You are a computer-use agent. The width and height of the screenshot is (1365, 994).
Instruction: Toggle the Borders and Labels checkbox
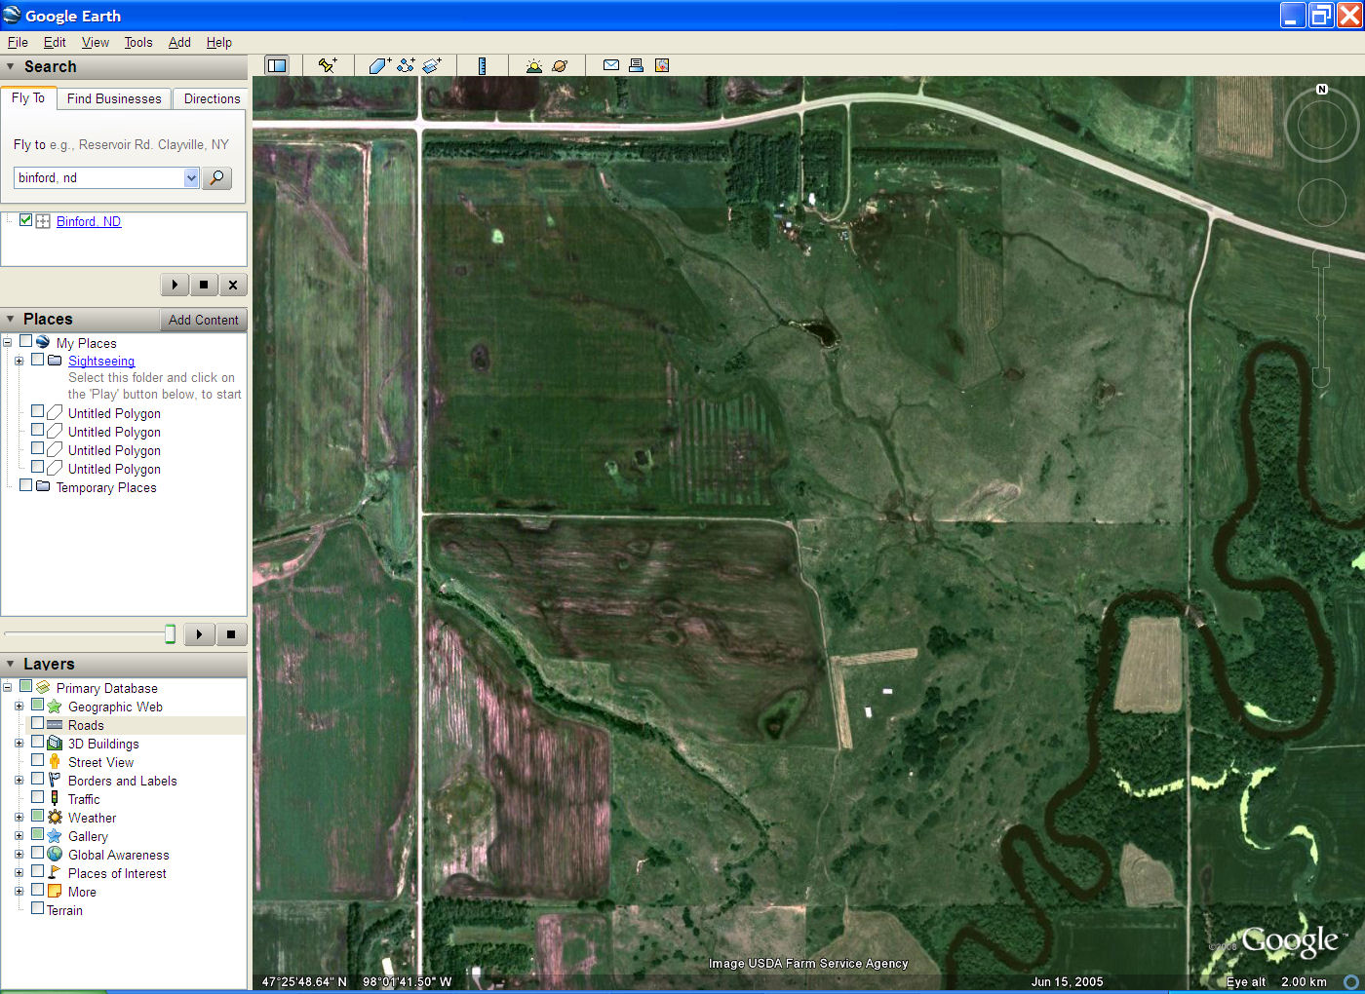tap(37, 779)
